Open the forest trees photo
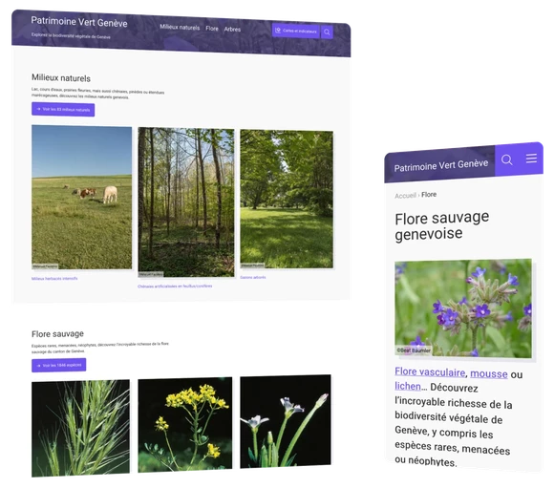This screenshot has height=488, width=554. 186,202
